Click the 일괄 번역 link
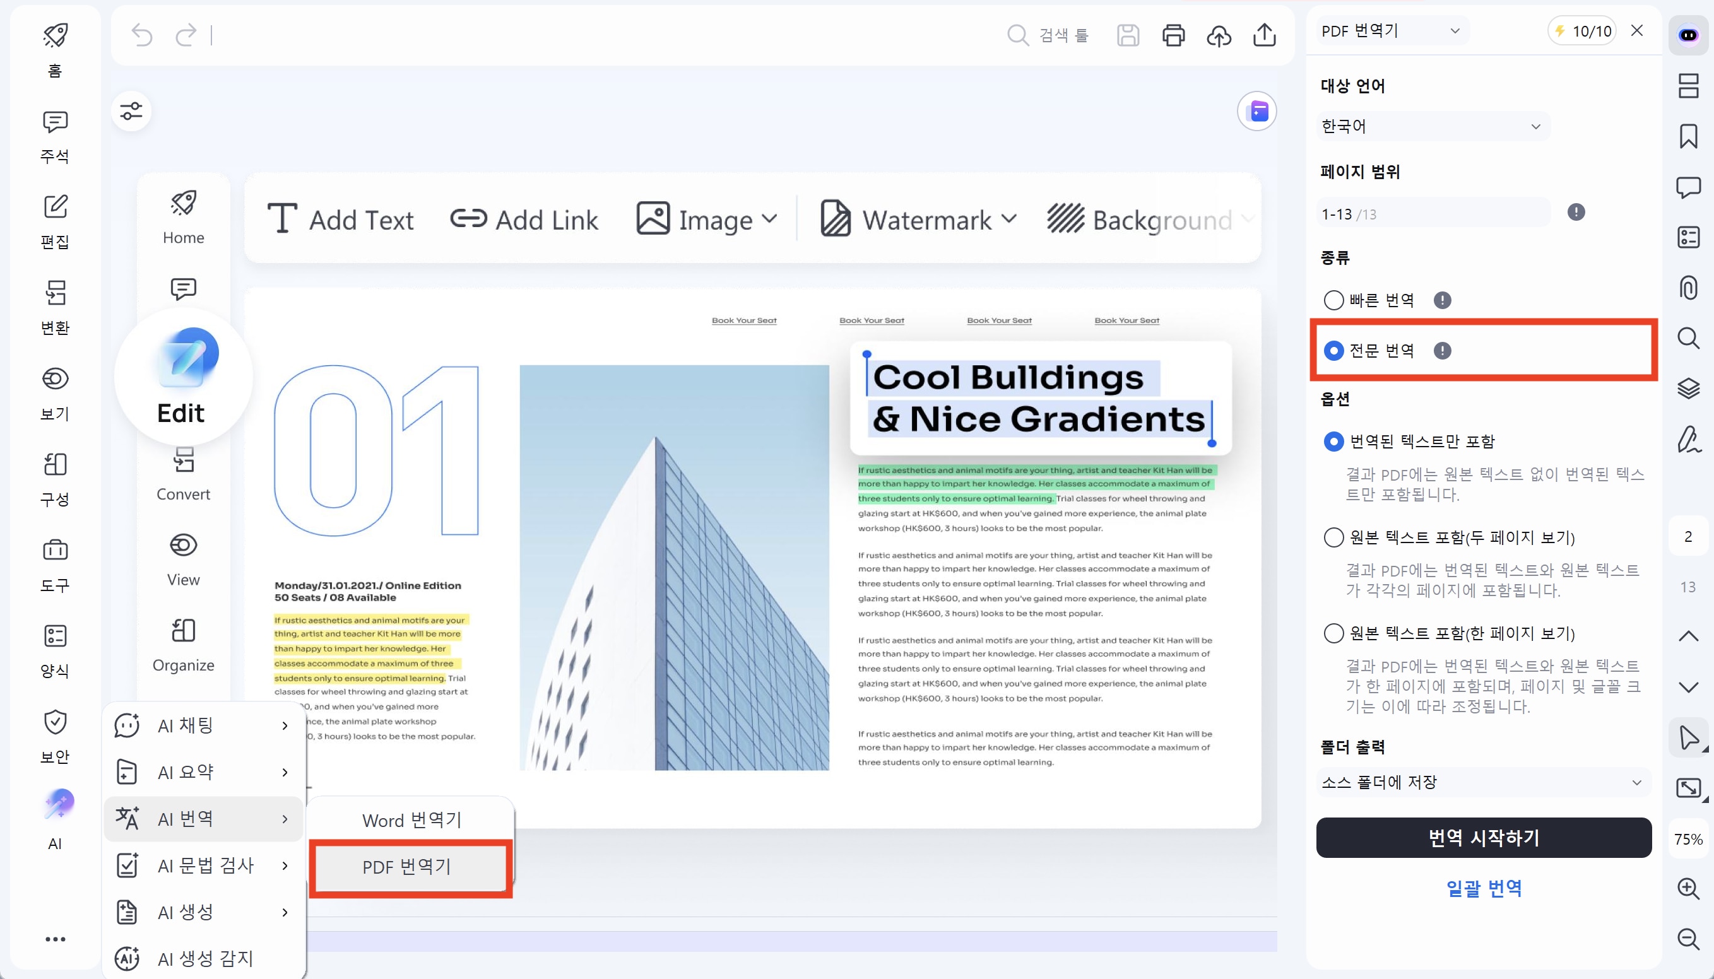The width and height of the screenshot is (1714, 979). [x=1483, y=888]
